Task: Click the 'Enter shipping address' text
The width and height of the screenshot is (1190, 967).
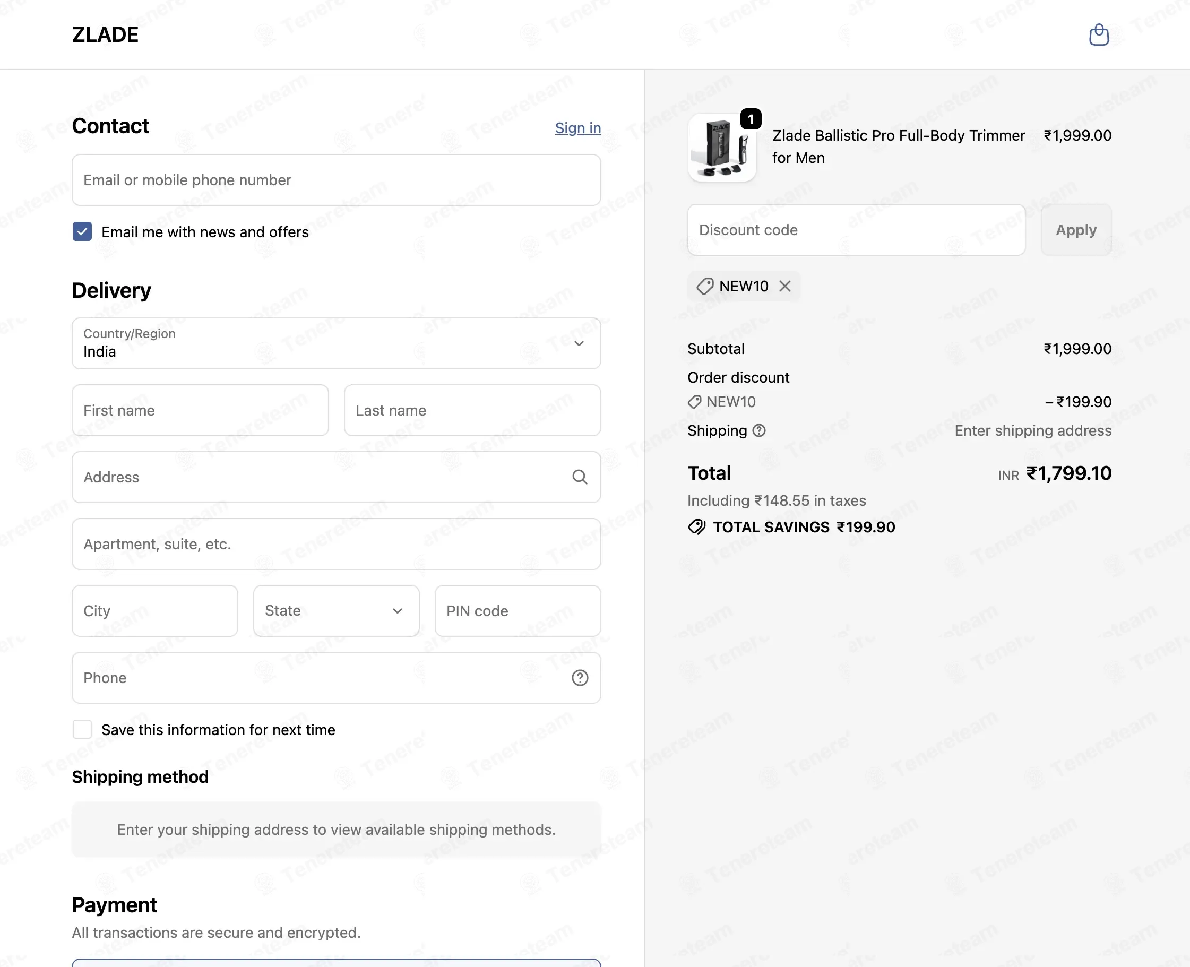Action: tap(1033, 430)
